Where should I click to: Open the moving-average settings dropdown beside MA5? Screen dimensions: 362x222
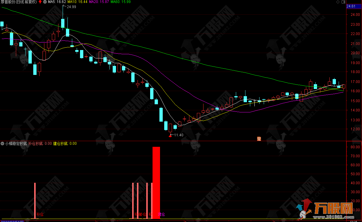point(45,2)
